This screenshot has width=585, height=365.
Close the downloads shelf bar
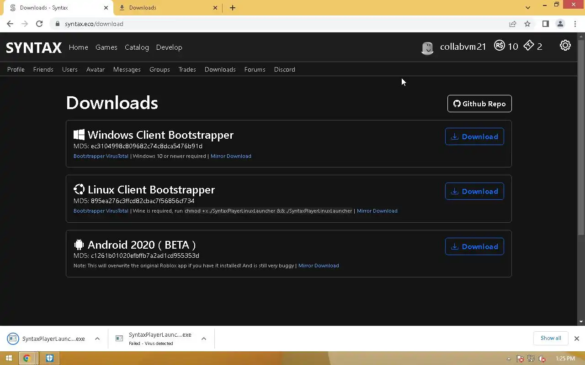click(x=576, y=339)
